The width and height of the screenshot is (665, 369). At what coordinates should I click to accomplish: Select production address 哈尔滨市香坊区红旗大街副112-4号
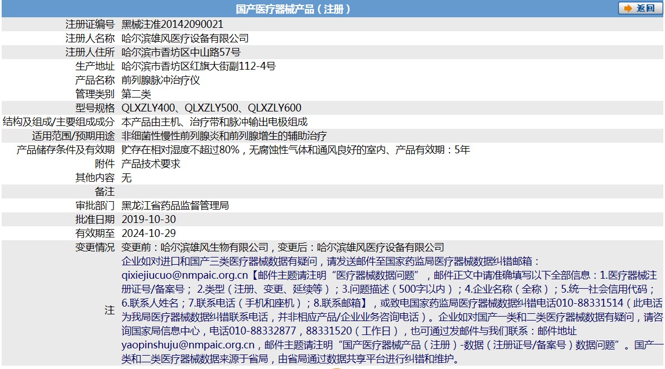(x=198, y=66)
